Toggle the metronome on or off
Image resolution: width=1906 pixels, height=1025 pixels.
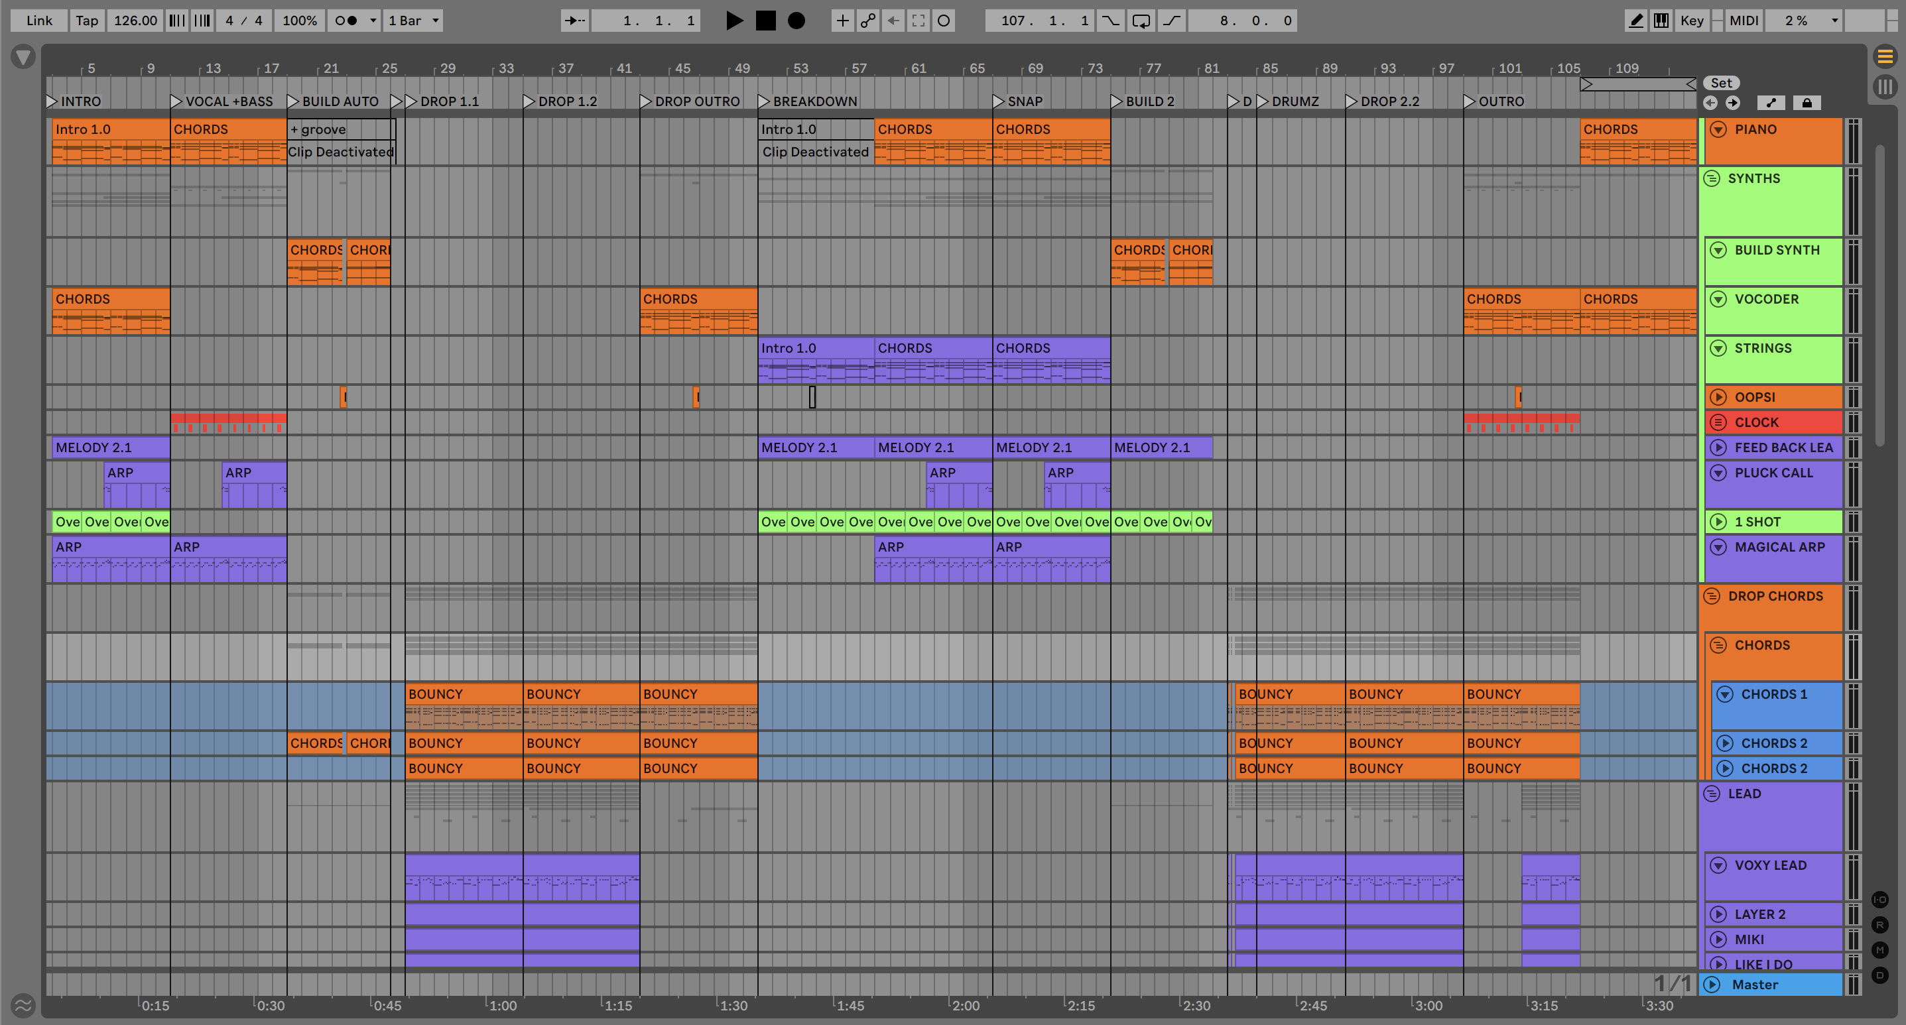346,21
